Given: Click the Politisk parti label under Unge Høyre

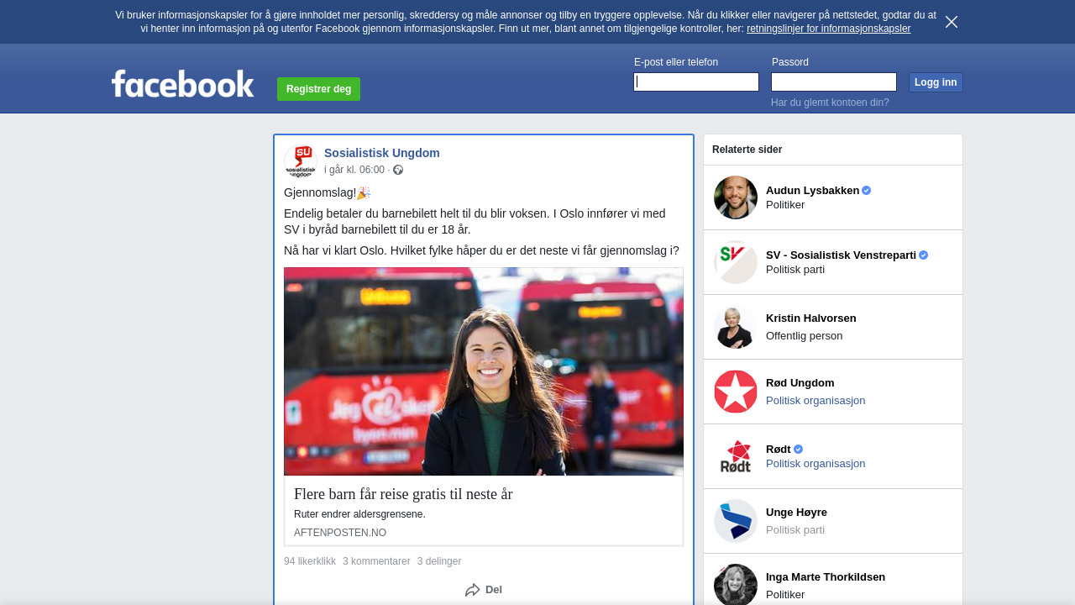Looking at the screenshot, I should tap(795, 530).
